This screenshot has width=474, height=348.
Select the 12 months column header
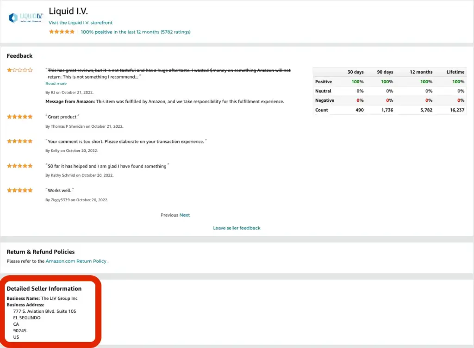coord(421,72)
